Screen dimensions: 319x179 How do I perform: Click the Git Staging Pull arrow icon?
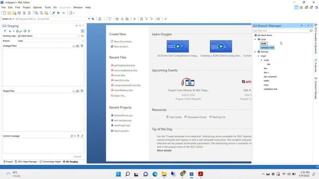[x=10, y=31]
